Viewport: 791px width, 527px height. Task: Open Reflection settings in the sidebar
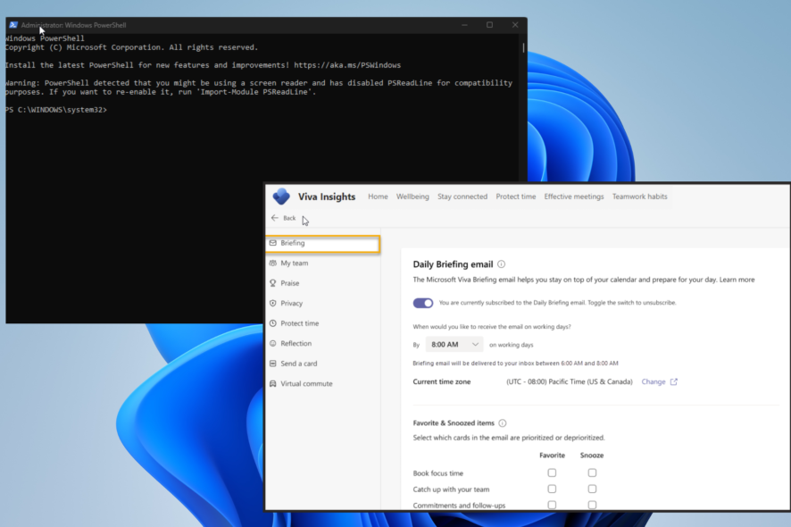pos(323,343)
